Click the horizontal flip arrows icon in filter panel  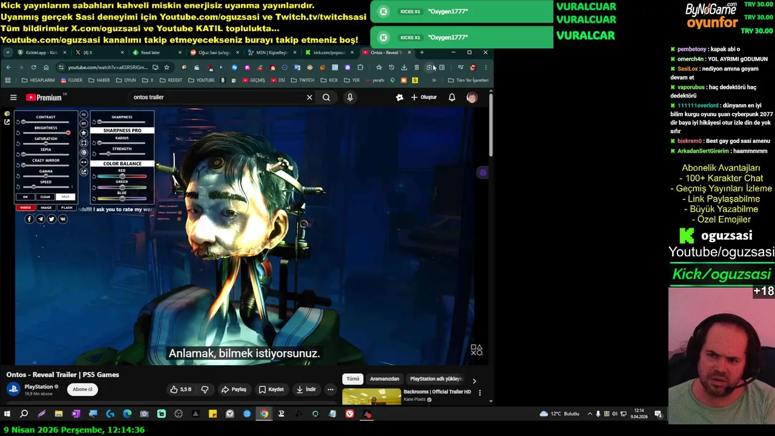(x=84, y=162)
